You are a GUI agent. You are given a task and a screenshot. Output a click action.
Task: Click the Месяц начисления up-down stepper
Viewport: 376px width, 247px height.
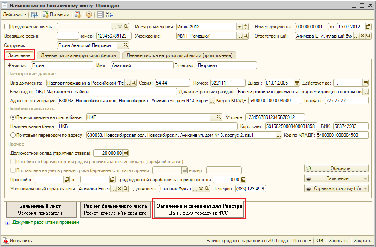click(x=246, y=27)
